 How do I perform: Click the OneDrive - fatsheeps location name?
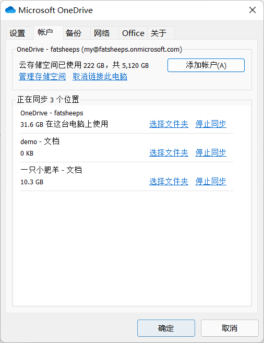52,113
